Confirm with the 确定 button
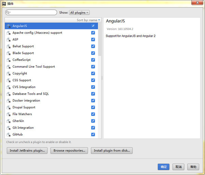Screen dimensions: 205x175 point(164,167)
